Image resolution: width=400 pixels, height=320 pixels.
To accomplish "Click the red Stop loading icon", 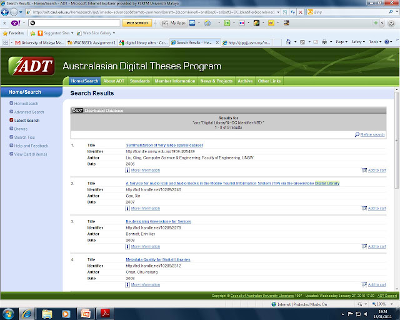I will point(301,12).
